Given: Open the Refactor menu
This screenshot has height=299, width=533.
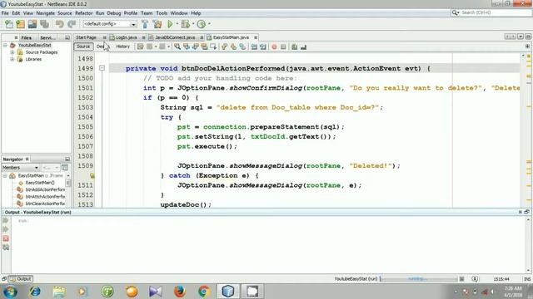Looking at the screenshot, I should click(83, 13).
